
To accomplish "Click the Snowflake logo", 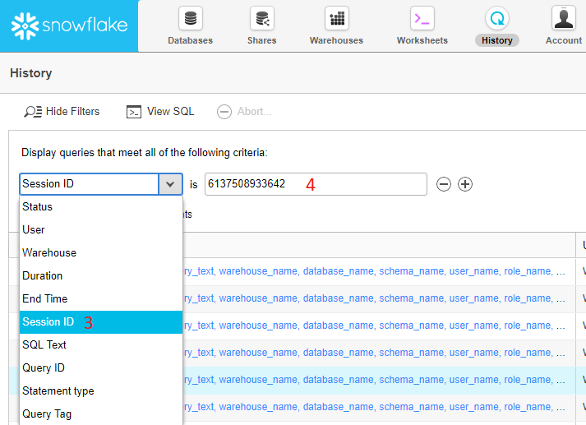I will coord(69,25).
